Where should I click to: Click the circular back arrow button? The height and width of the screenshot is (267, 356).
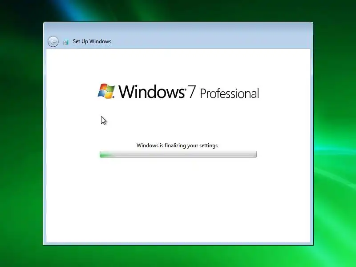(53, 41)
